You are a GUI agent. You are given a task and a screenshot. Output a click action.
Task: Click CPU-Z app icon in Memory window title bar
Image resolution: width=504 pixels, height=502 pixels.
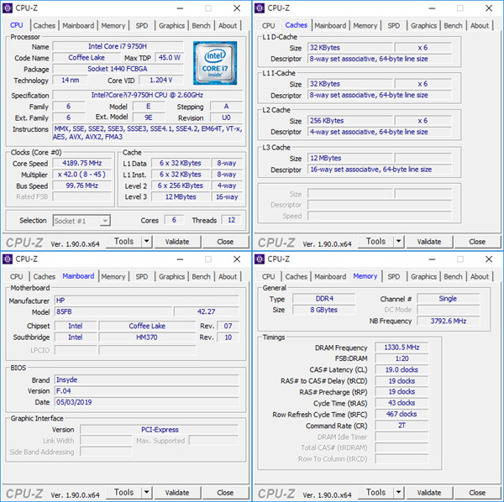(260, 259)
